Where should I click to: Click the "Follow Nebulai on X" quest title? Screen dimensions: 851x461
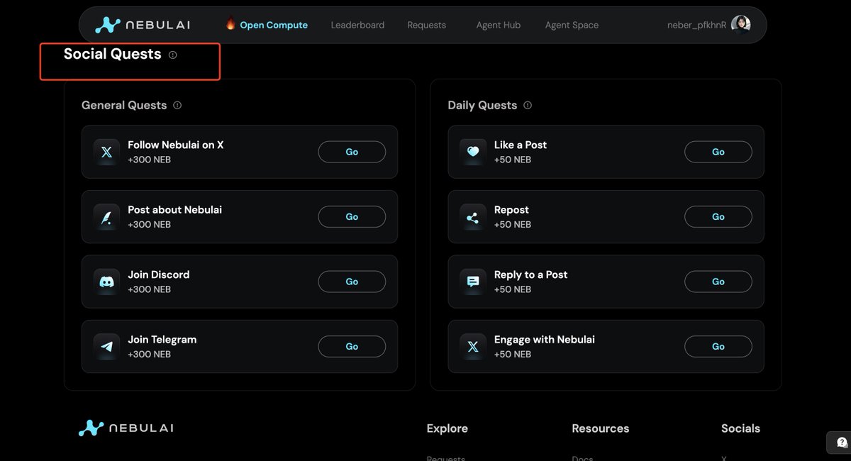[176, 145]
